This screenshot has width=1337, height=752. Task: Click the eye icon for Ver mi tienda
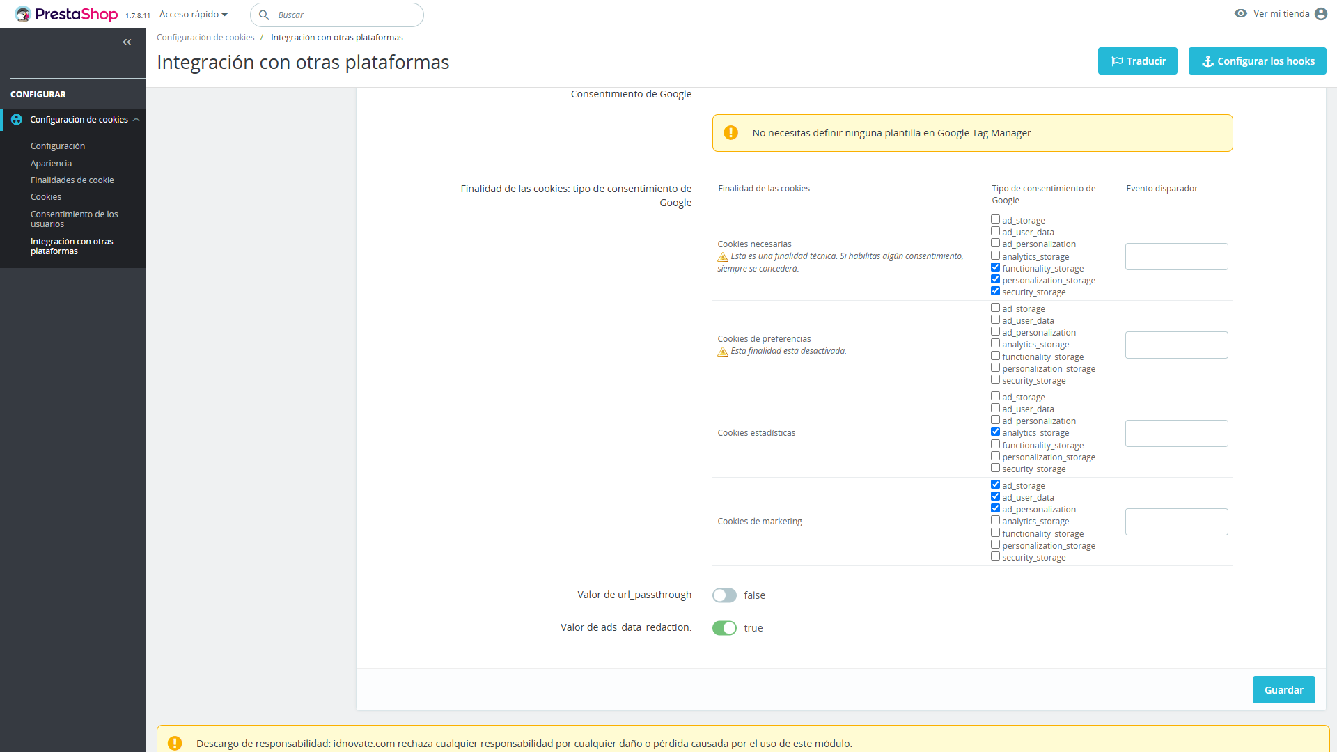(x=1240, y=13)
